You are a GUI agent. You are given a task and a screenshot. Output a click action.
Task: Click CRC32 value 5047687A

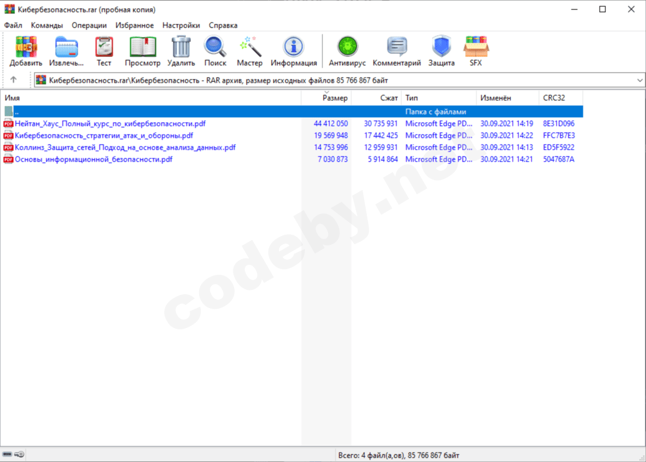point(558,160)
